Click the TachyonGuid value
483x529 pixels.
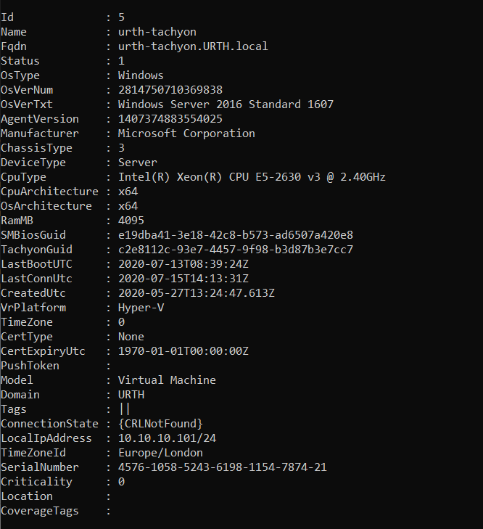click(x=236, y=250)
